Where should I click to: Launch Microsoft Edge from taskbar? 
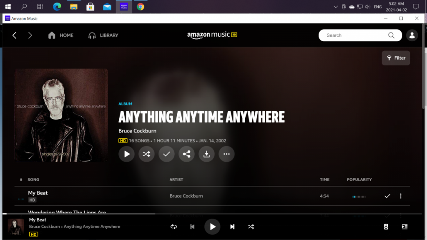click(57, 7)
